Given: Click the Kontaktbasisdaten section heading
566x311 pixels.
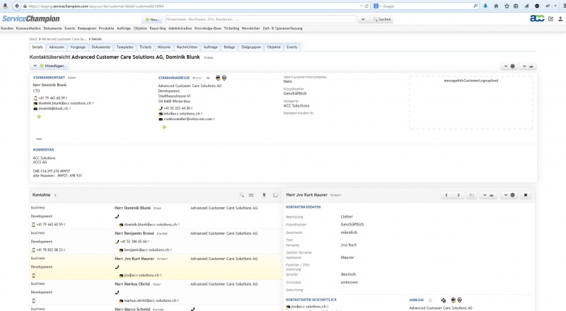Looking at the screenshot, I should (x=304, y=207).
